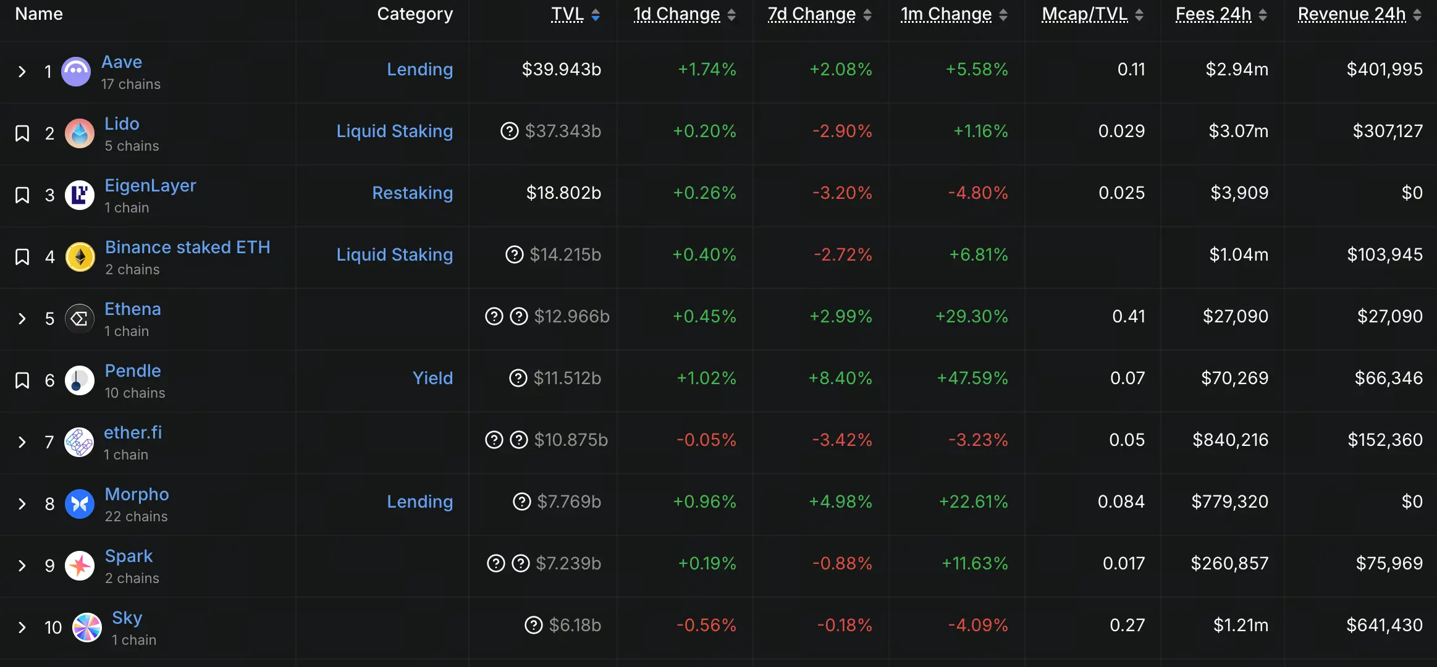Bookmark Binance staked ETH
Image resolution: width=1437 pixels, height=667 pixels.
click(x=22, y=257)
